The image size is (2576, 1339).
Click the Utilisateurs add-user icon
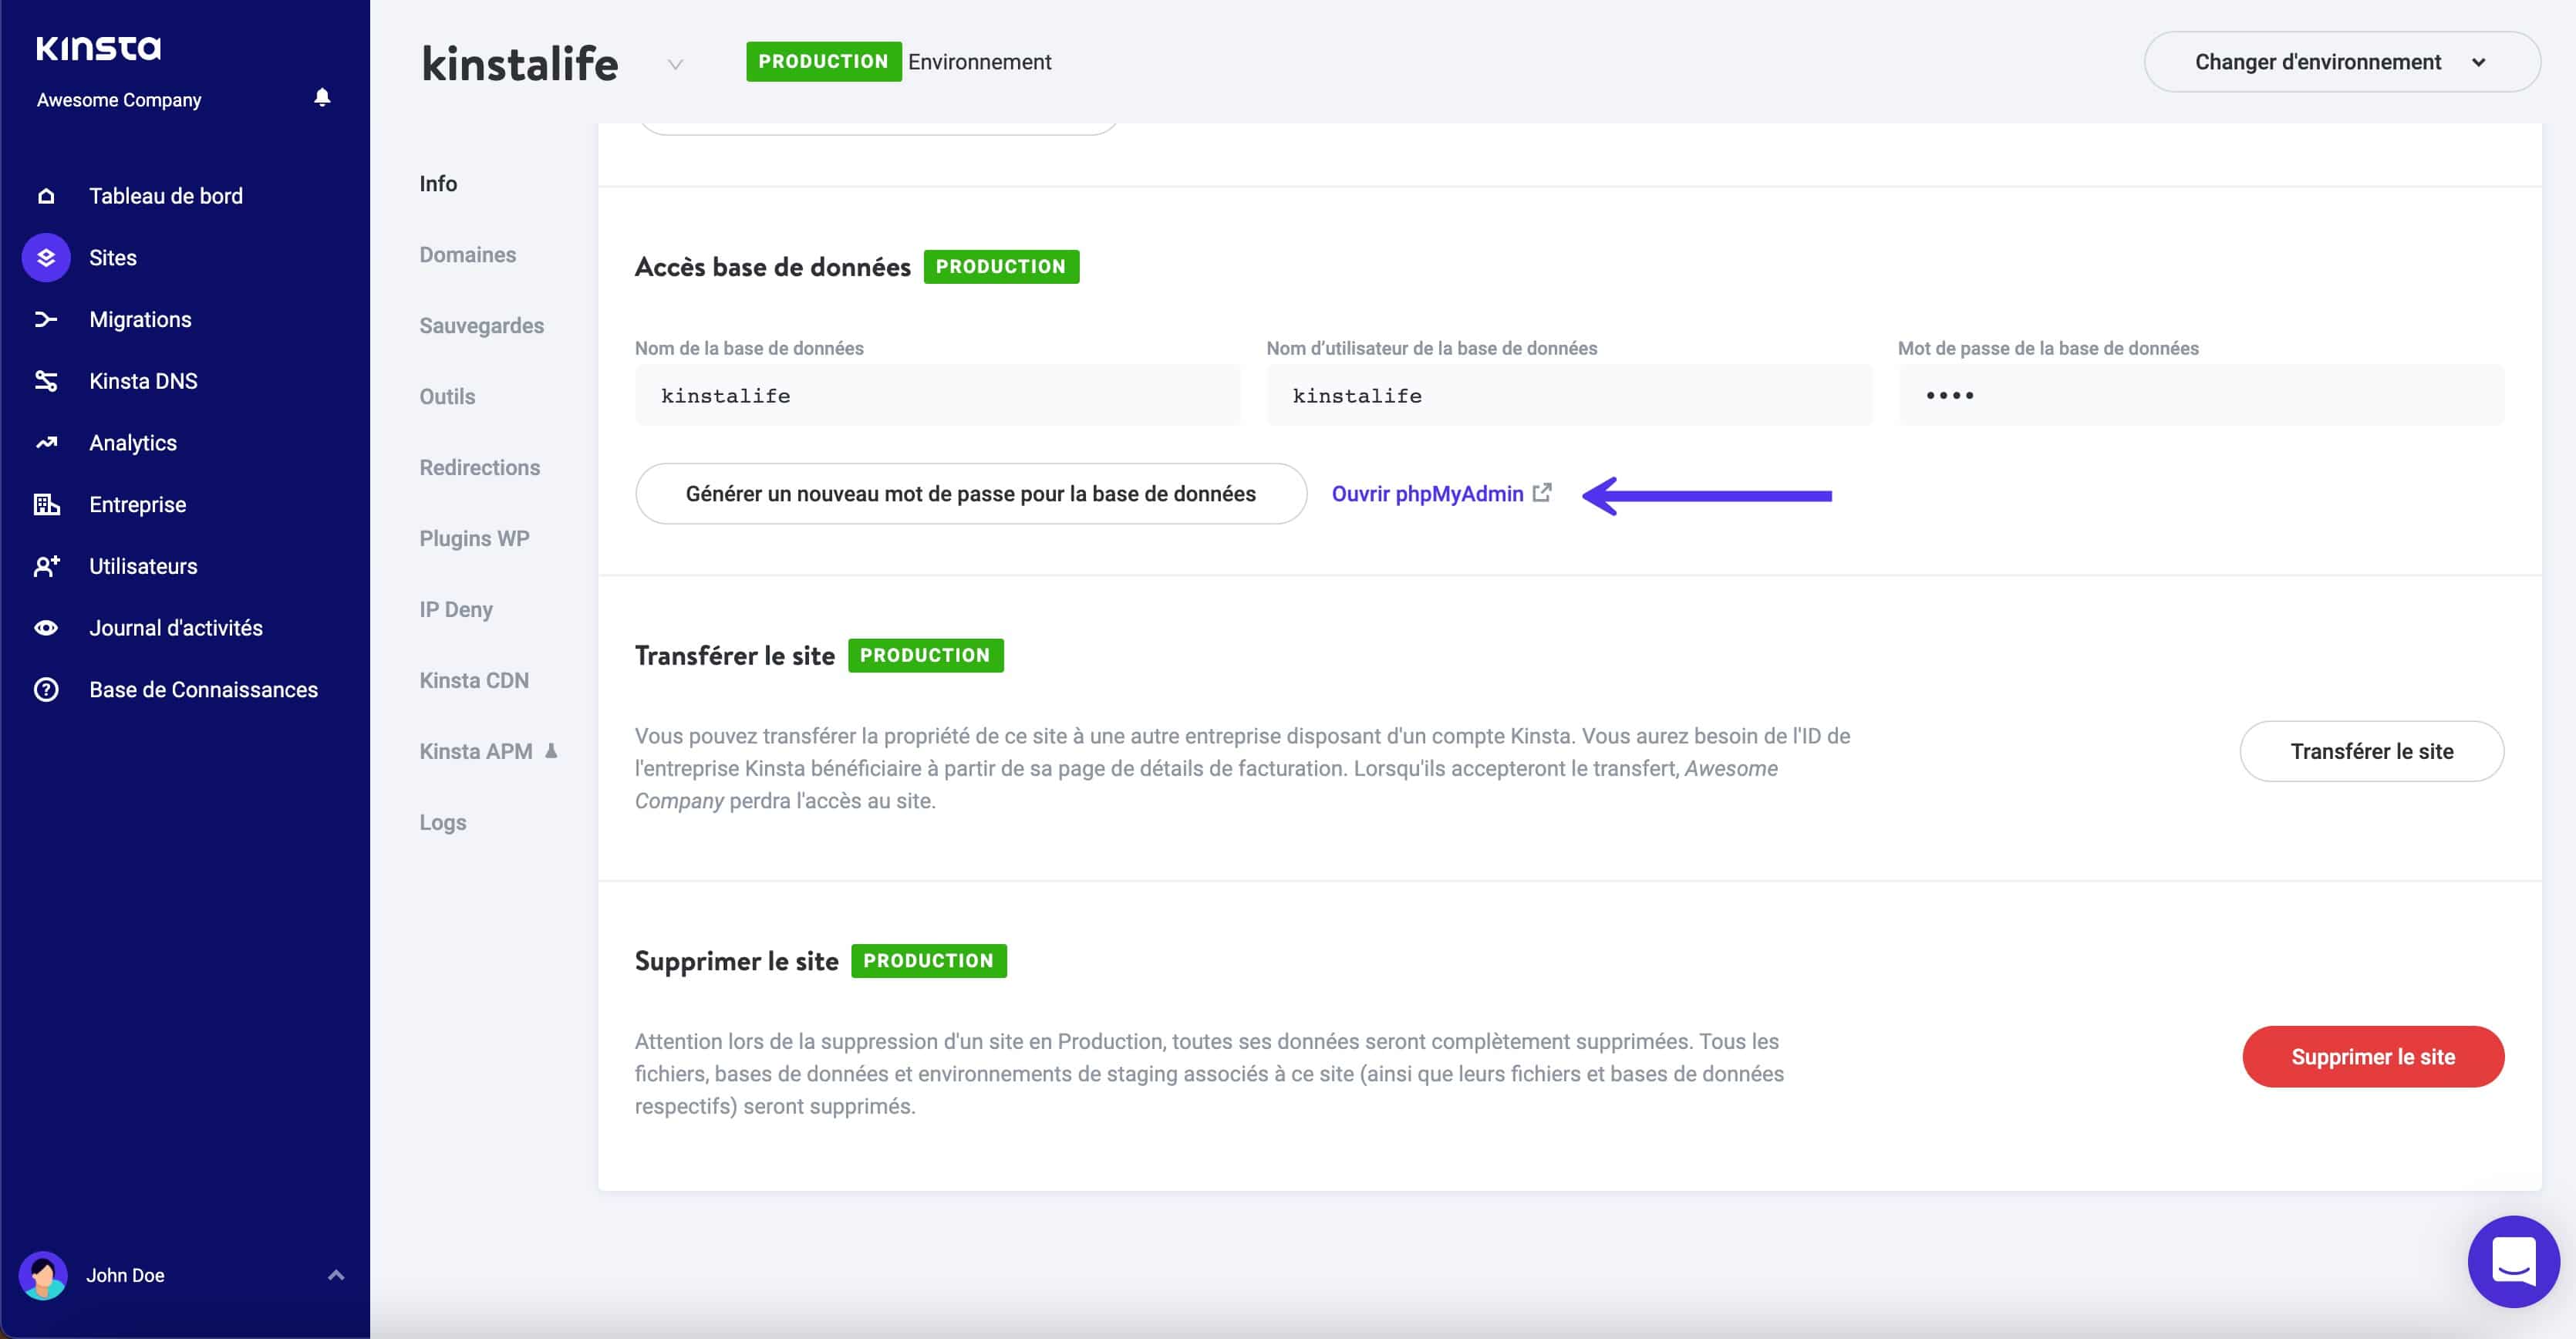coord(46,566)
